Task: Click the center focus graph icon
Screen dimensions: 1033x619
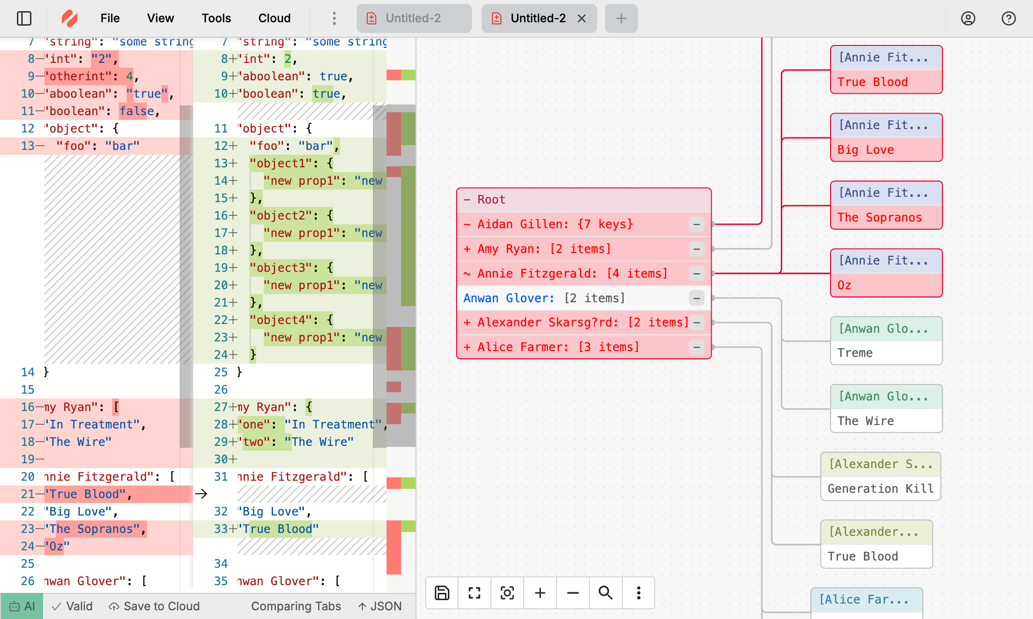Action: (507, 593)
